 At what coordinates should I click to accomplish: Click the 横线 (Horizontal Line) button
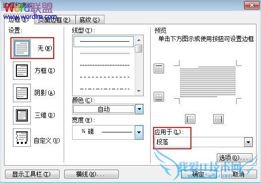point(91,174)
